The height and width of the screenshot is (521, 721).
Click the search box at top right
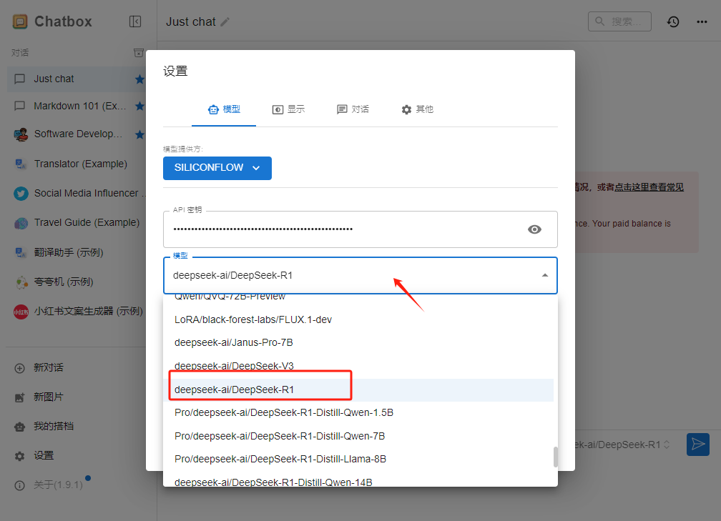(619, 21)
